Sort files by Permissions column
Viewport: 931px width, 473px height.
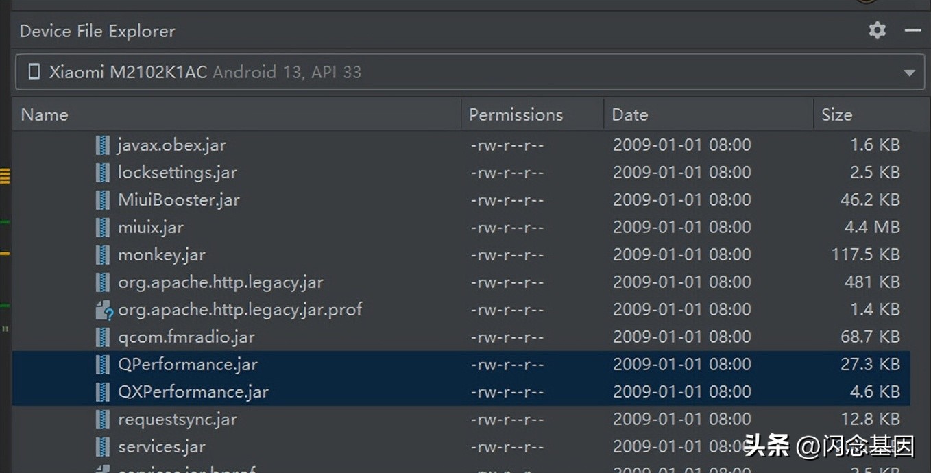click(x=516, y=114)
